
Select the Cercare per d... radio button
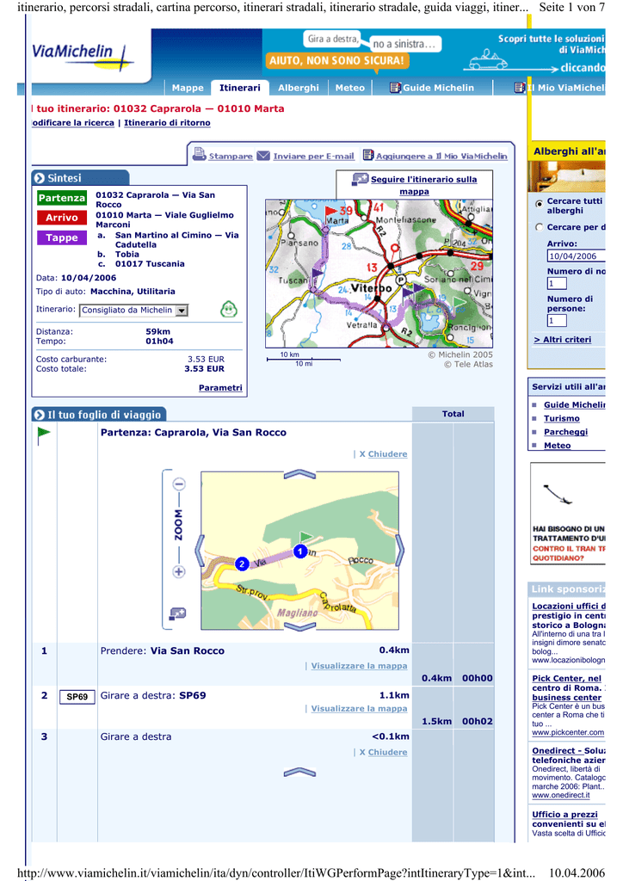(x=540, y=227)
